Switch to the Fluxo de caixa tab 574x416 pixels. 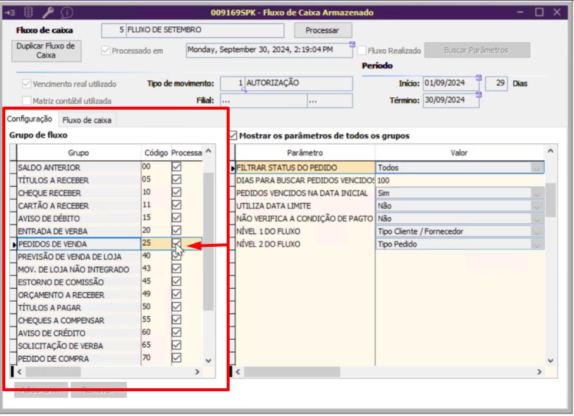click(x=87, y=120)
